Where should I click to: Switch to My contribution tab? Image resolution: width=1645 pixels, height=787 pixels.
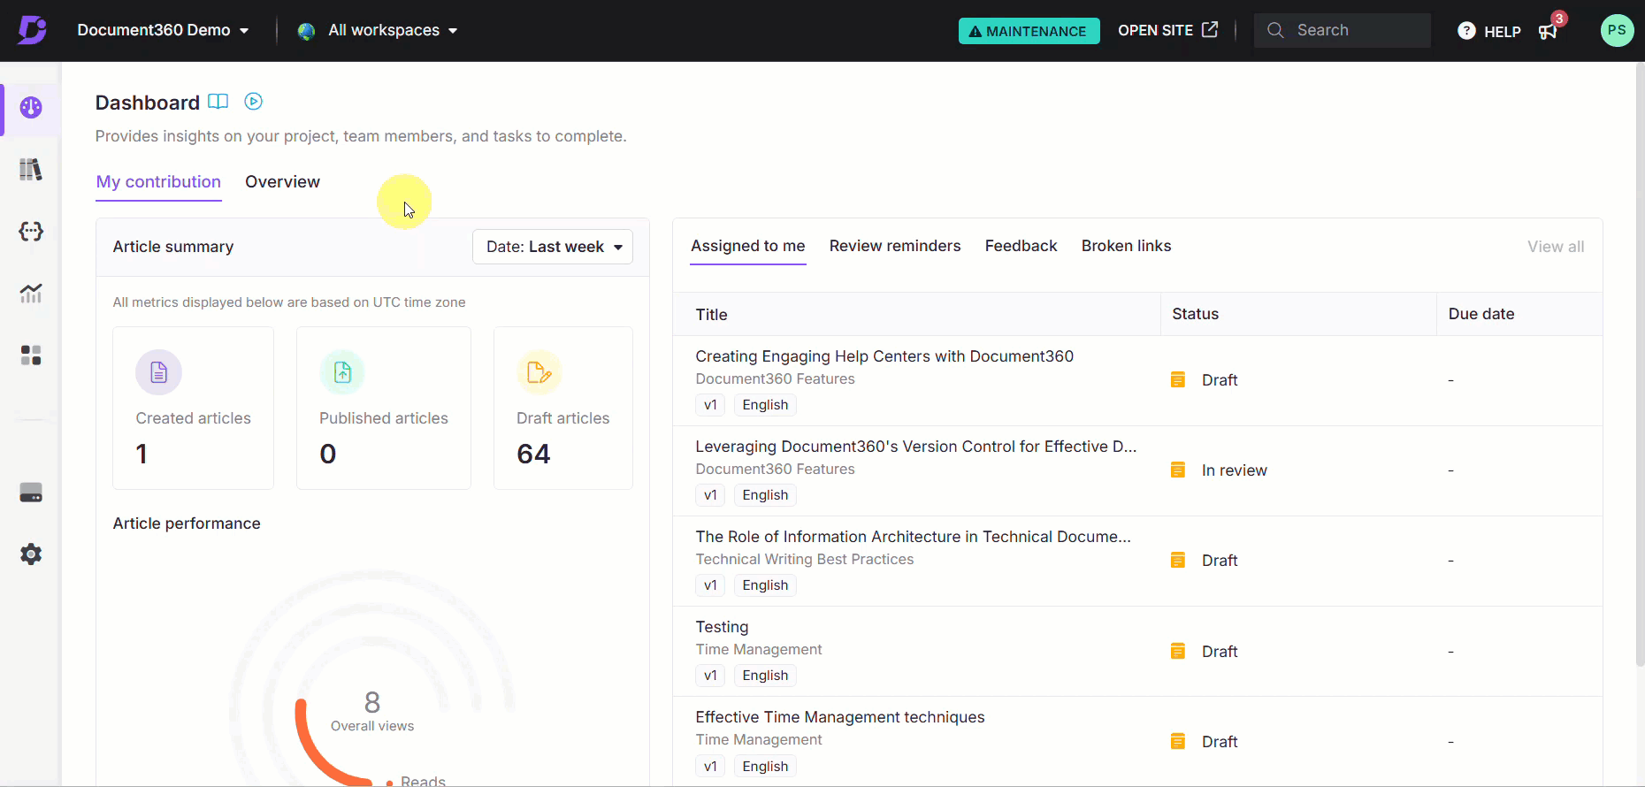pyautogui.click(x=158, y=182)
